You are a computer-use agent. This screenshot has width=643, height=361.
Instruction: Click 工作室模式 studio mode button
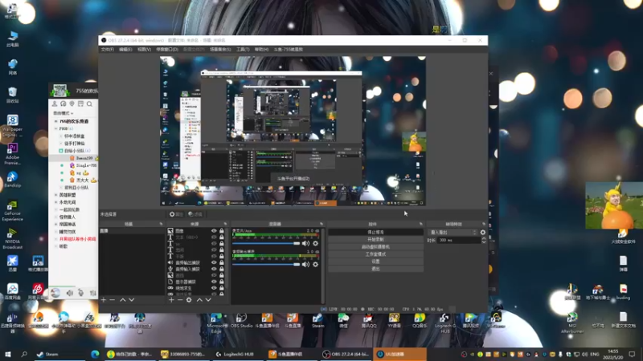pos(375,254)
